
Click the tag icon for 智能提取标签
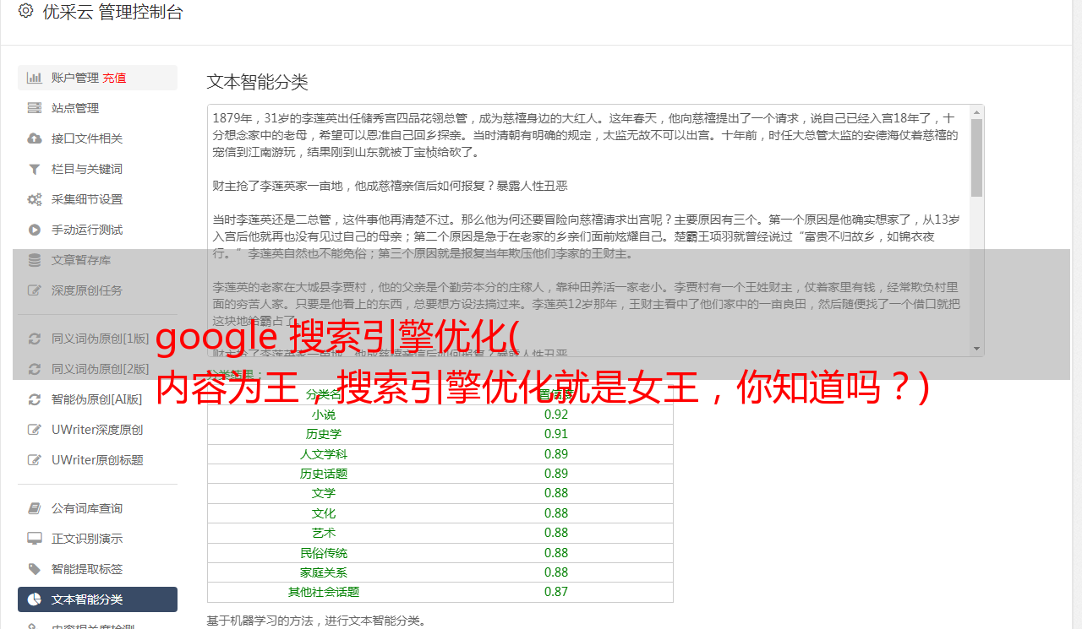click(x=35, y=569)
